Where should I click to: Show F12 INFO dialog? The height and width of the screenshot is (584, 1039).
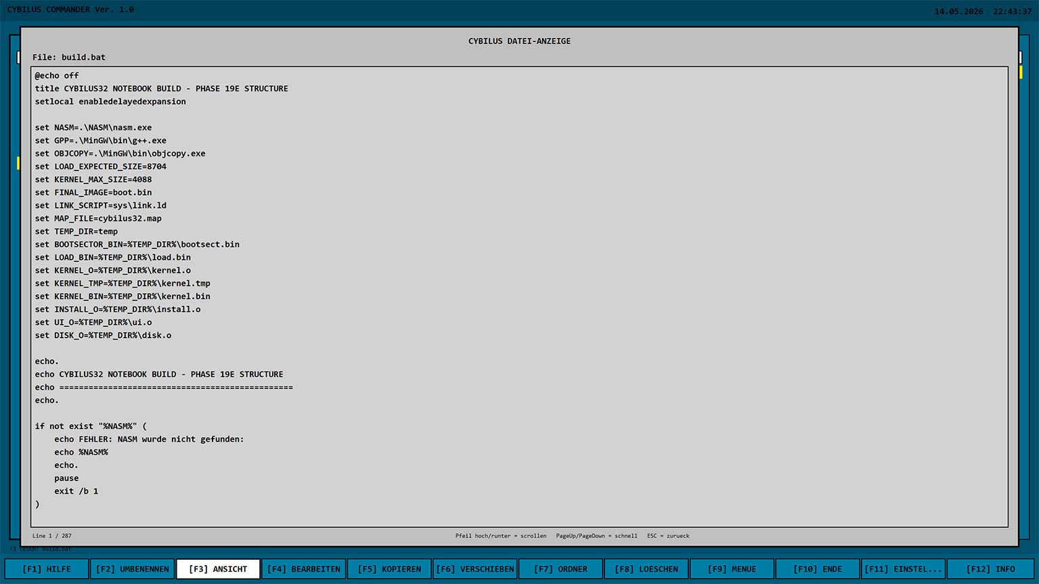(x=990, y=569)
